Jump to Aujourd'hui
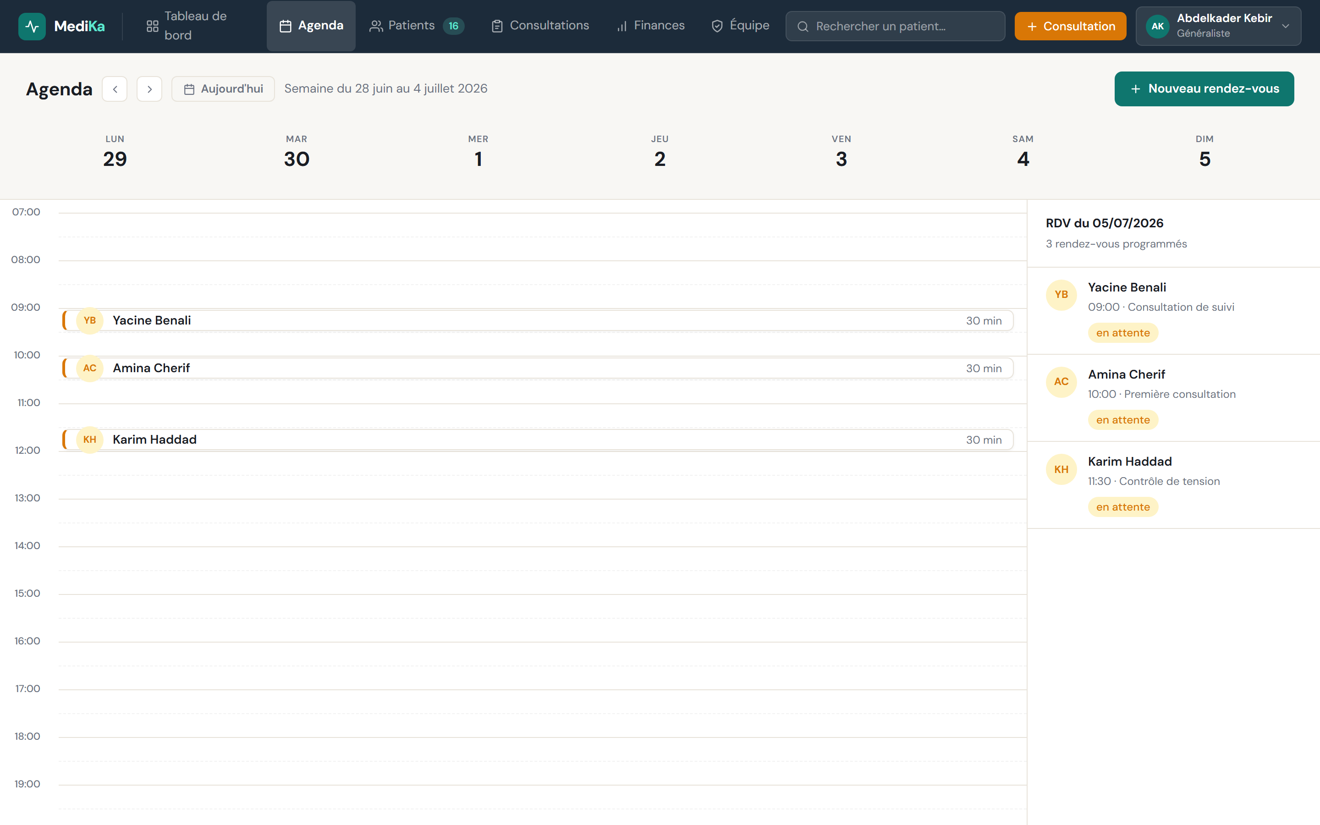Screen dimensions: 1320x825 223,89
